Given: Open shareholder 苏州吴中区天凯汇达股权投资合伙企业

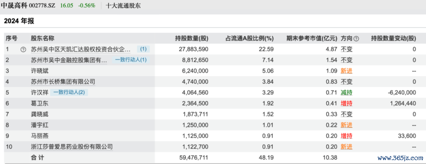Looking at the screenshot, I should [x=80, y=50].
